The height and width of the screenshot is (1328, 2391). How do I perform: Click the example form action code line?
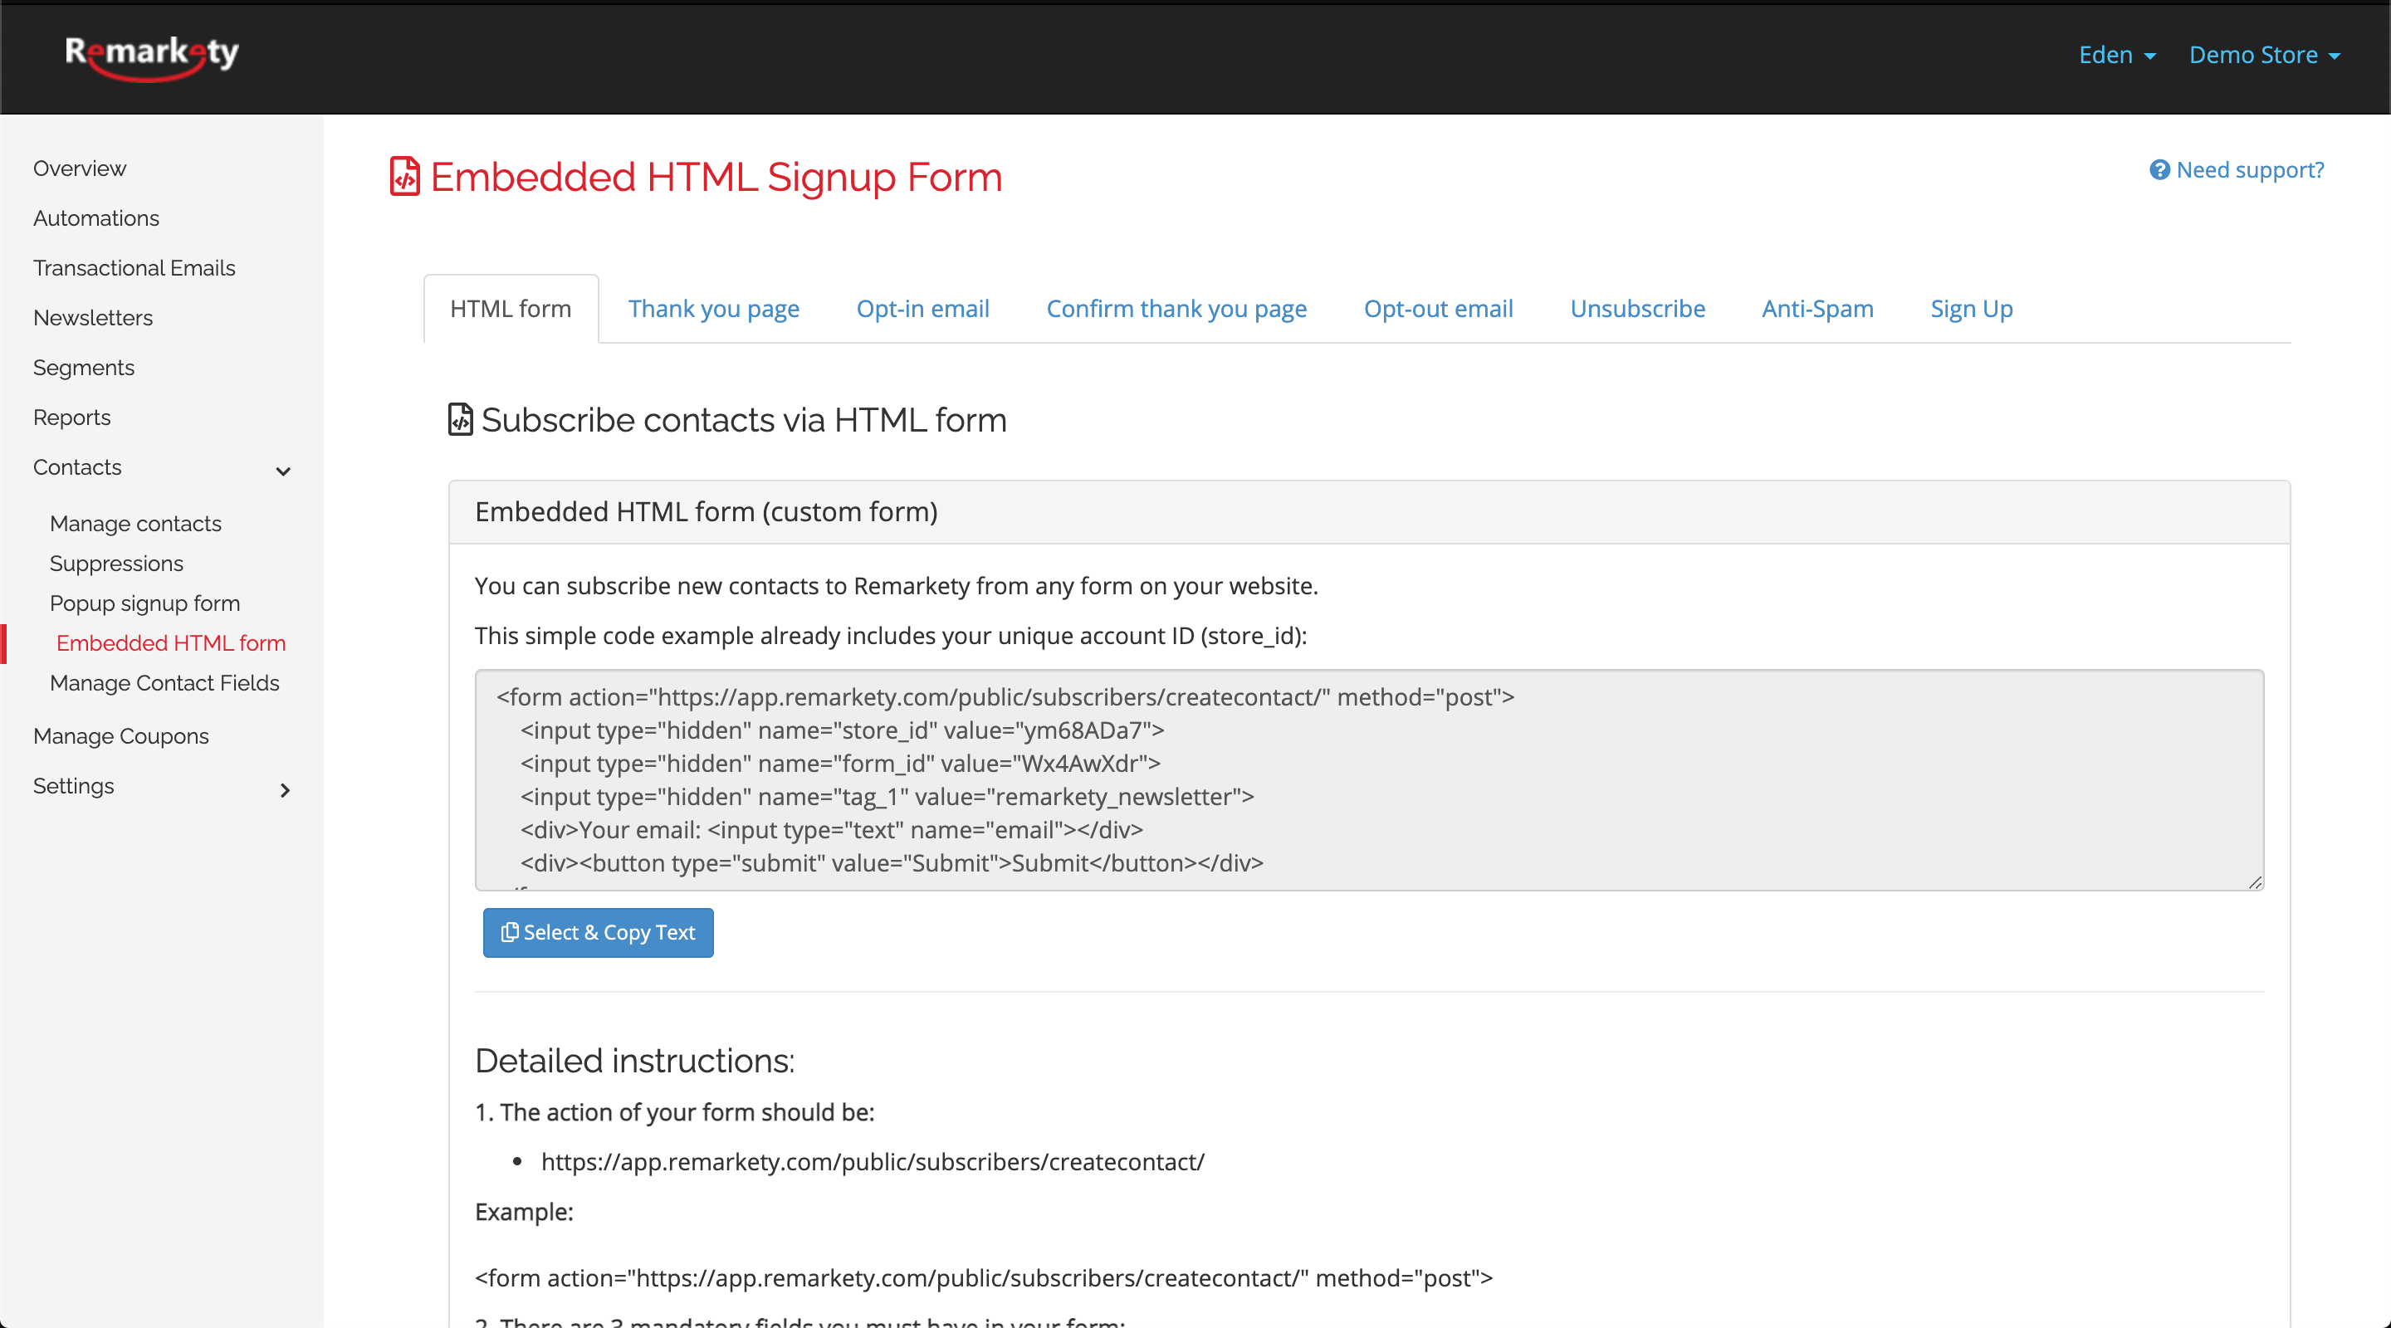point(984,1278)
